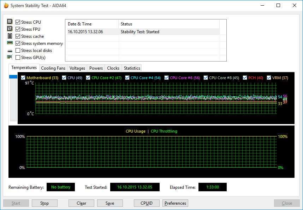Uncheck the Stress FPU checkbox
The width and height of the screenshot is (303, 210).
click(x=18, y=29)
